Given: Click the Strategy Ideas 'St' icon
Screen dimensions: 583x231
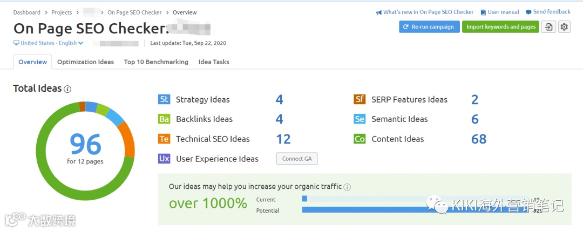Looking at the screenshot, I should tap(164, 99).
